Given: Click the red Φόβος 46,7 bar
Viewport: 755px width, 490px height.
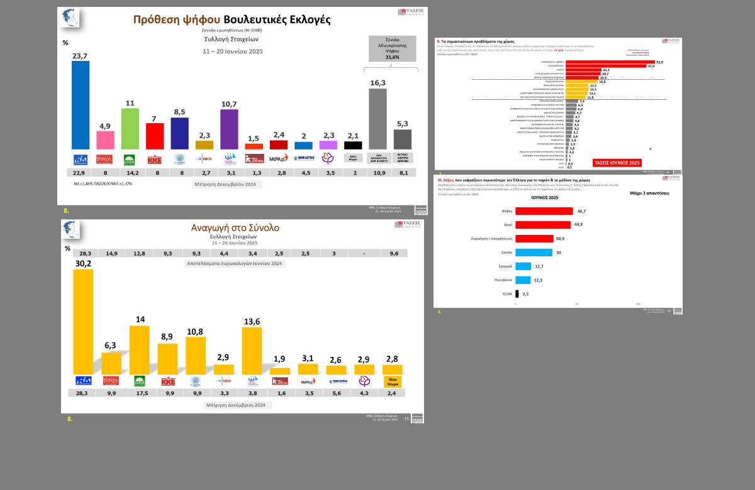Looking at the screenshot, I should click(x=544, y=212).
